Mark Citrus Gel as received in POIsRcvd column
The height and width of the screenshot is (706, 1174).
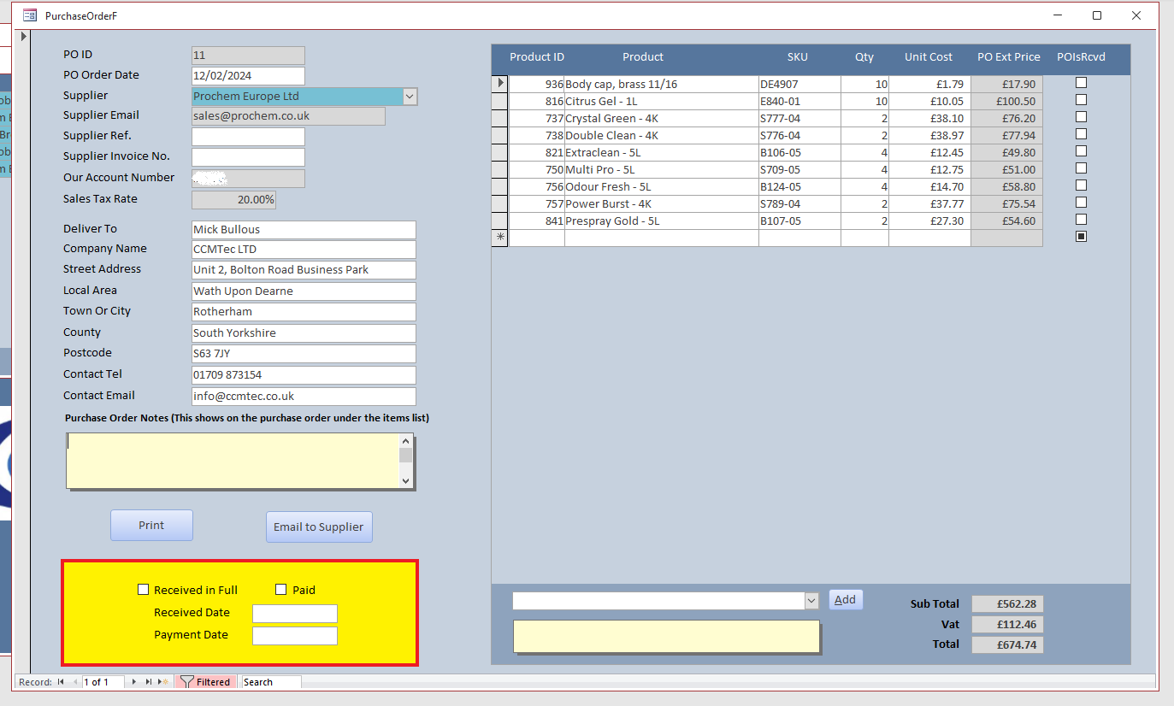(1081, 99)
